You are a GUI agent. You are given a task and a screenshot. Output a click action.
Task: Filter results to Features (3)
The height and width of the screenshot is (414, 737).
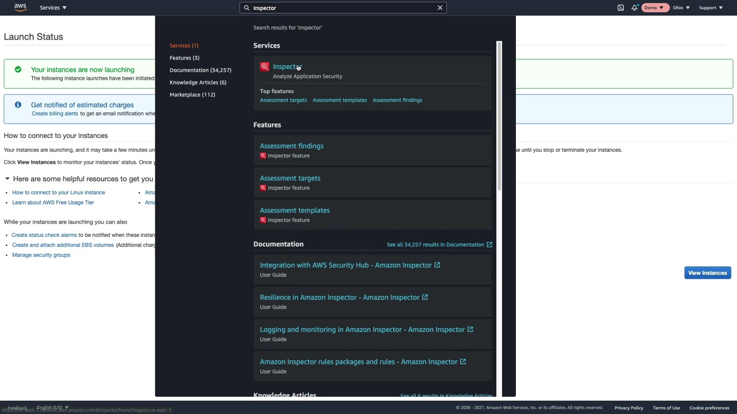click(184, 57)
